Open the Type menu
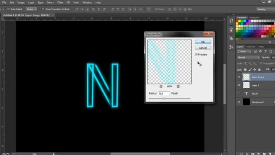The width and height of the screenshot is (275, 155). pyautogui.click(x=40, y=3)
